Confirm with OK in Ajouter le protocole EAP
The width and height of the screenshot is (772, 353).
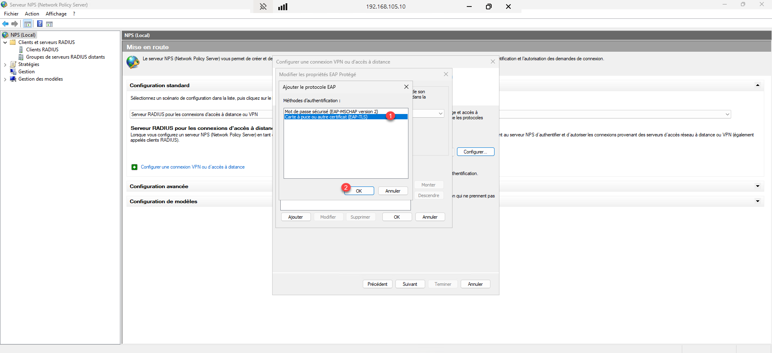359,191
